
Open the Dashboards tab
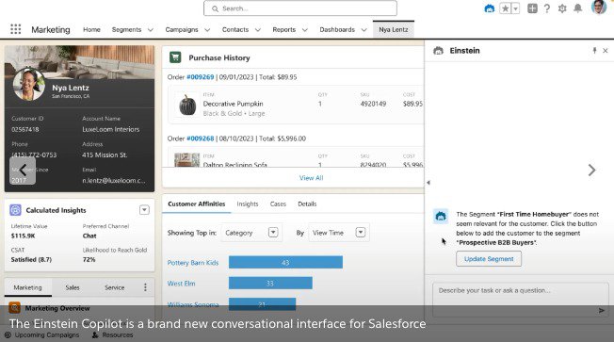pyautogui.click(x=337, y=30)
